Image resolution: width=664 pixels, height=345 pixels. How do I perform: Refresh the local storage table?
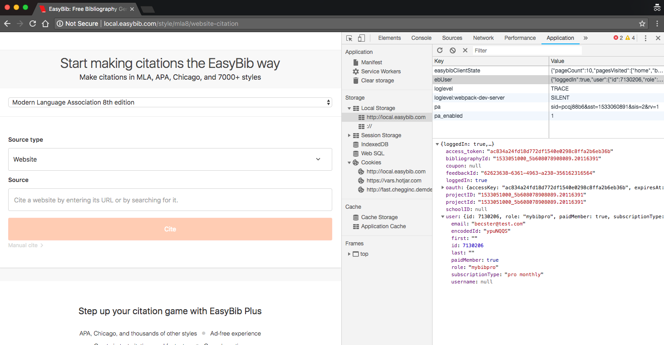[440, 50]
